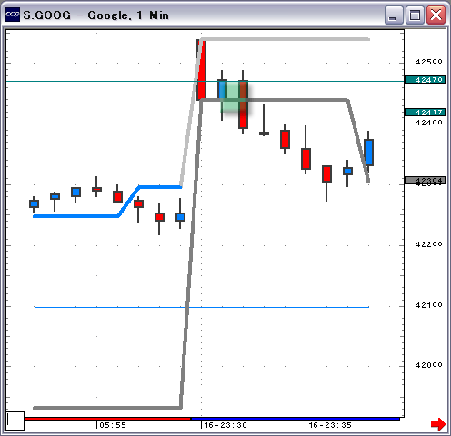Image resolution: width=451 pixels, height=436 pixels.
Task: Click the 42200 price scale value
Action: click(428, 244)
